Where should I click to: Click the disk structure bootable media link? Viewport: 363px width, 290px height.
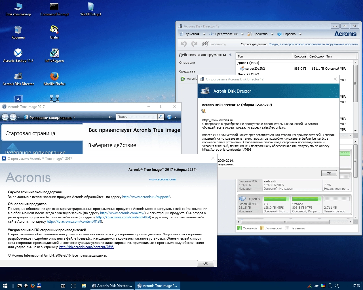tap(313, 44)
